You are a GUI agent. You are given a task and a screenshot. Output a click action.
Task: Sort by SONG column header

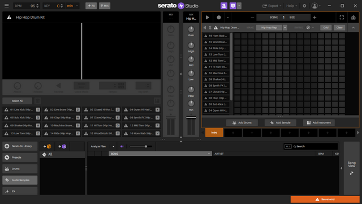click(160, 154)
